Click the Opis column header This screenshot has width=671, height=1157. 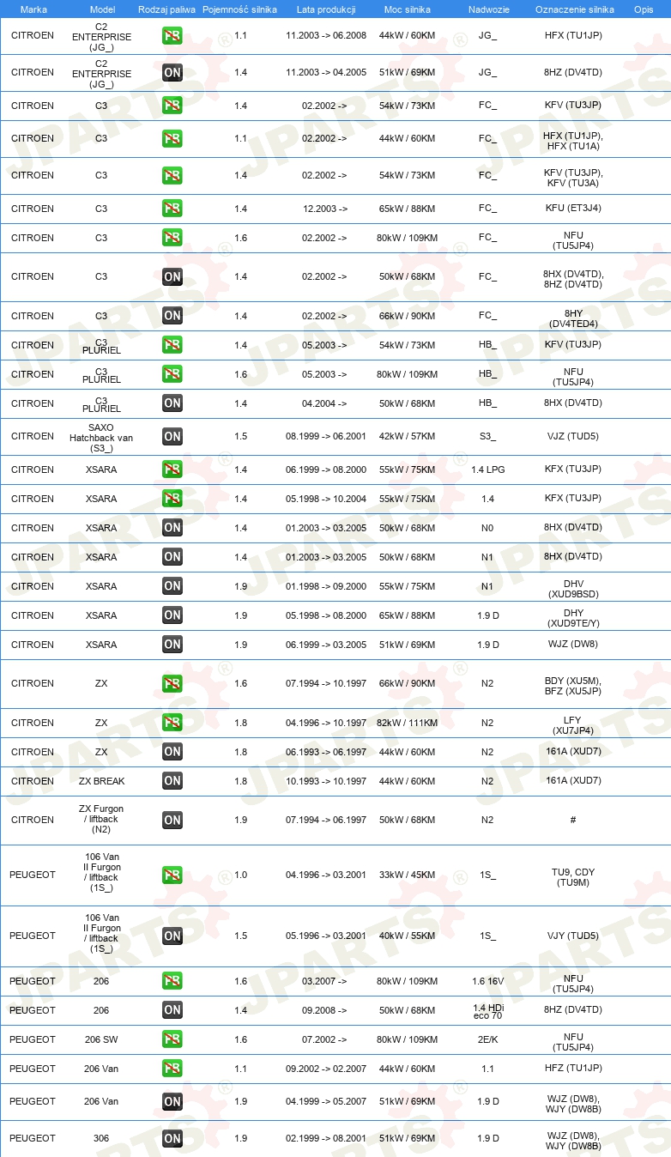[643, 9]
